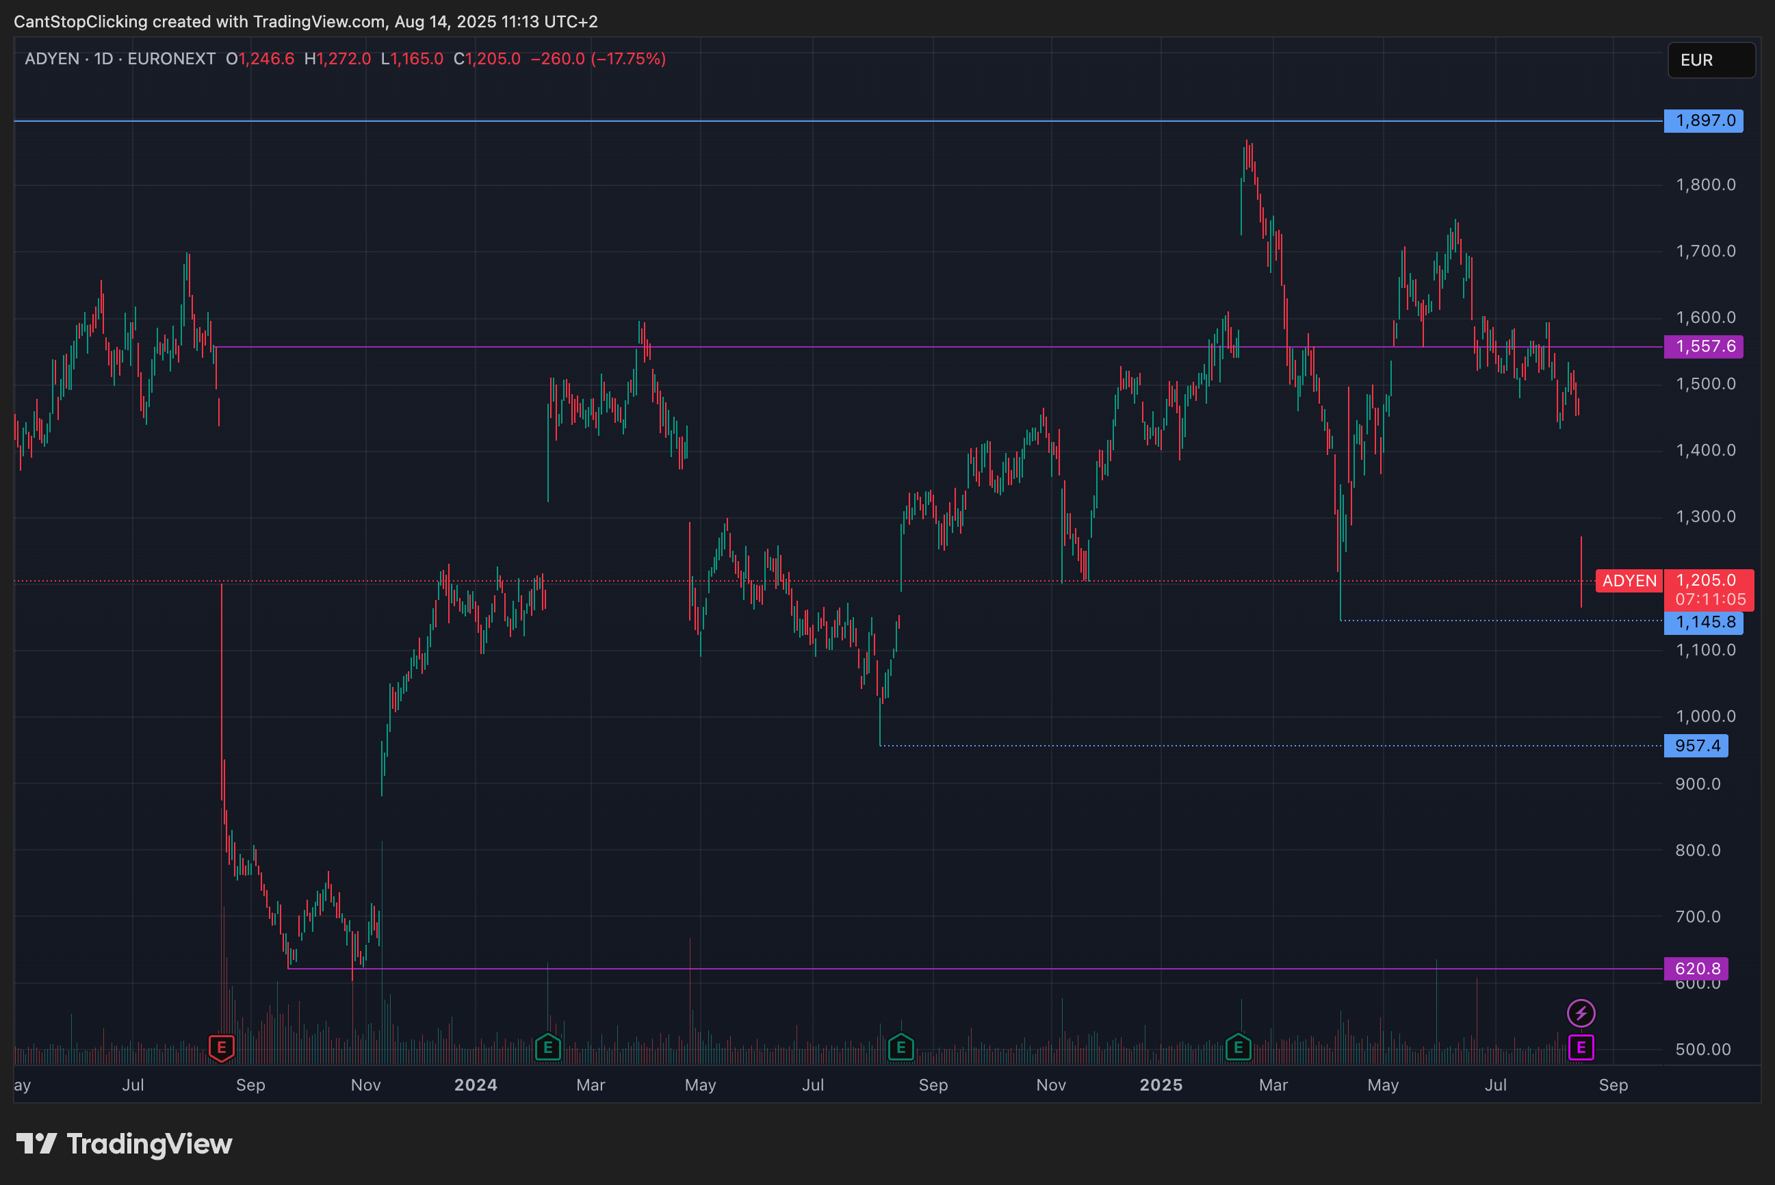1775x1185 pixels.
Task: Click the purple lightning bolt event icon
Action: [x=1581, y=1013]
